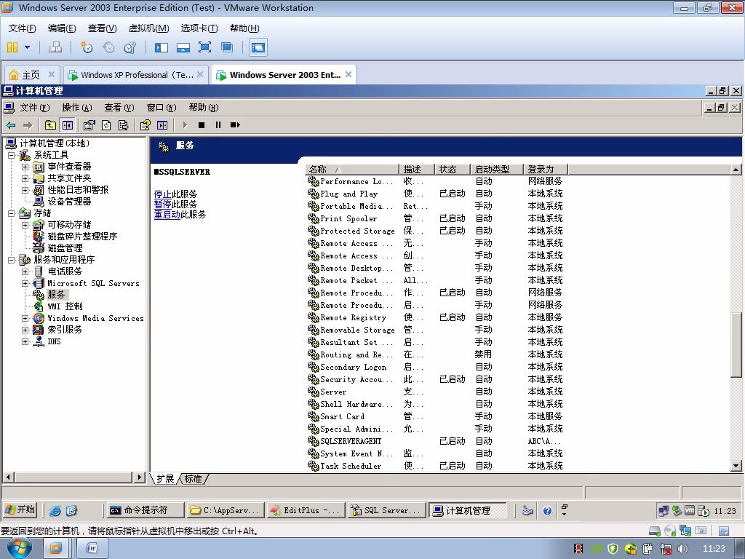Select the SQLSERVERAGENT service row
745x559 pixels.
[437, 441]
